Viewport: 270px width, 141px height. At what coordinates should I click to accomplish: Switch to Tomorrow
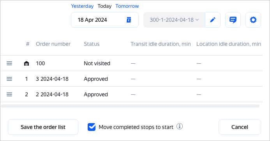click(127, 6)
